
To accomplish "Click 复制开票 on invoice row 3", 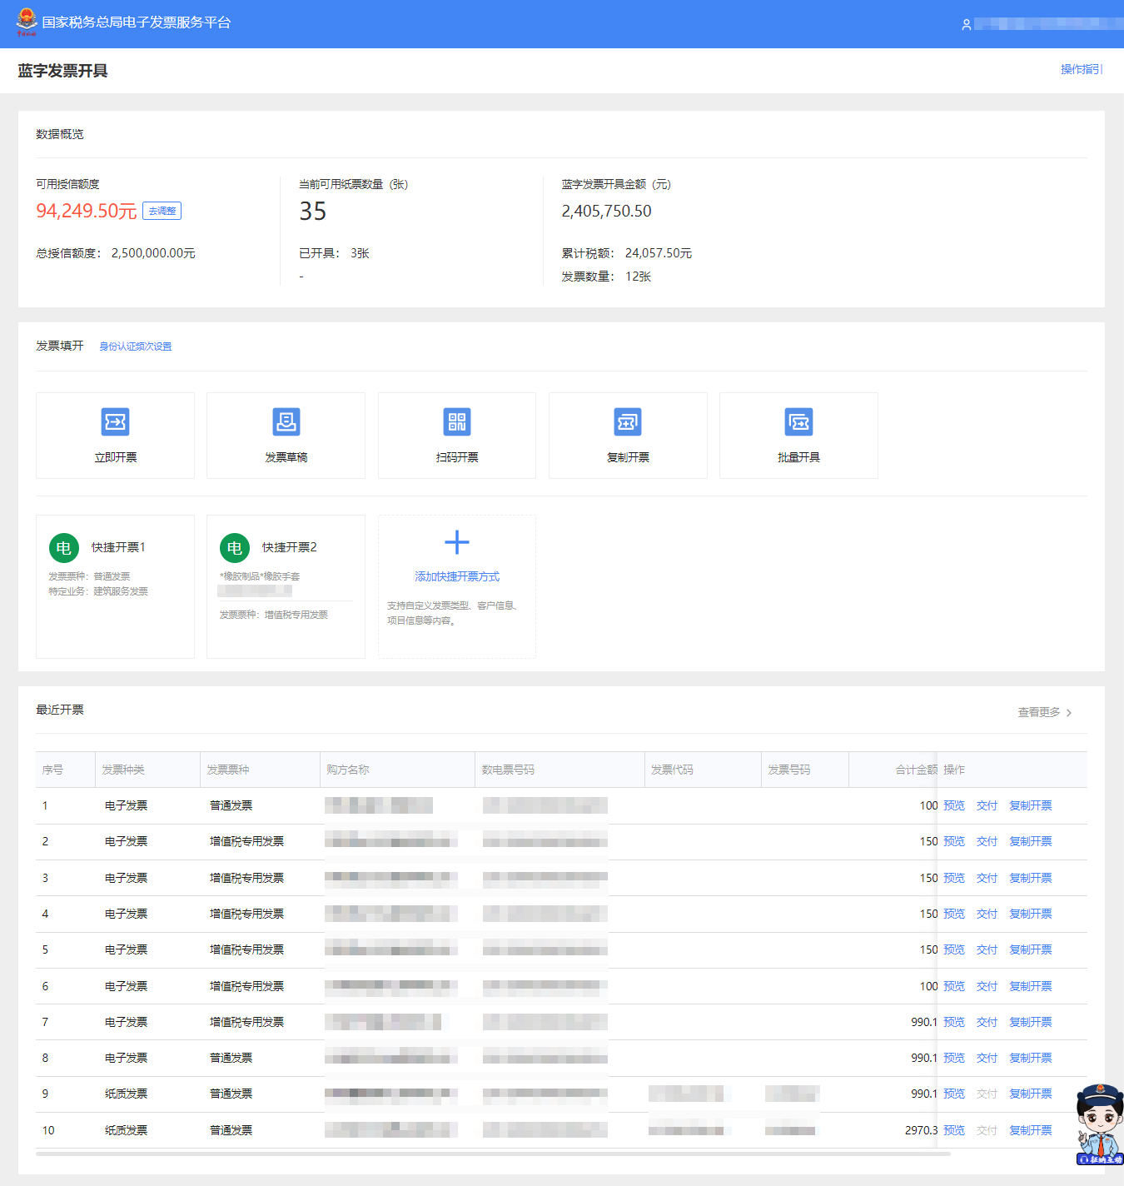I will pyautogui.click(x=1031, y=877).
